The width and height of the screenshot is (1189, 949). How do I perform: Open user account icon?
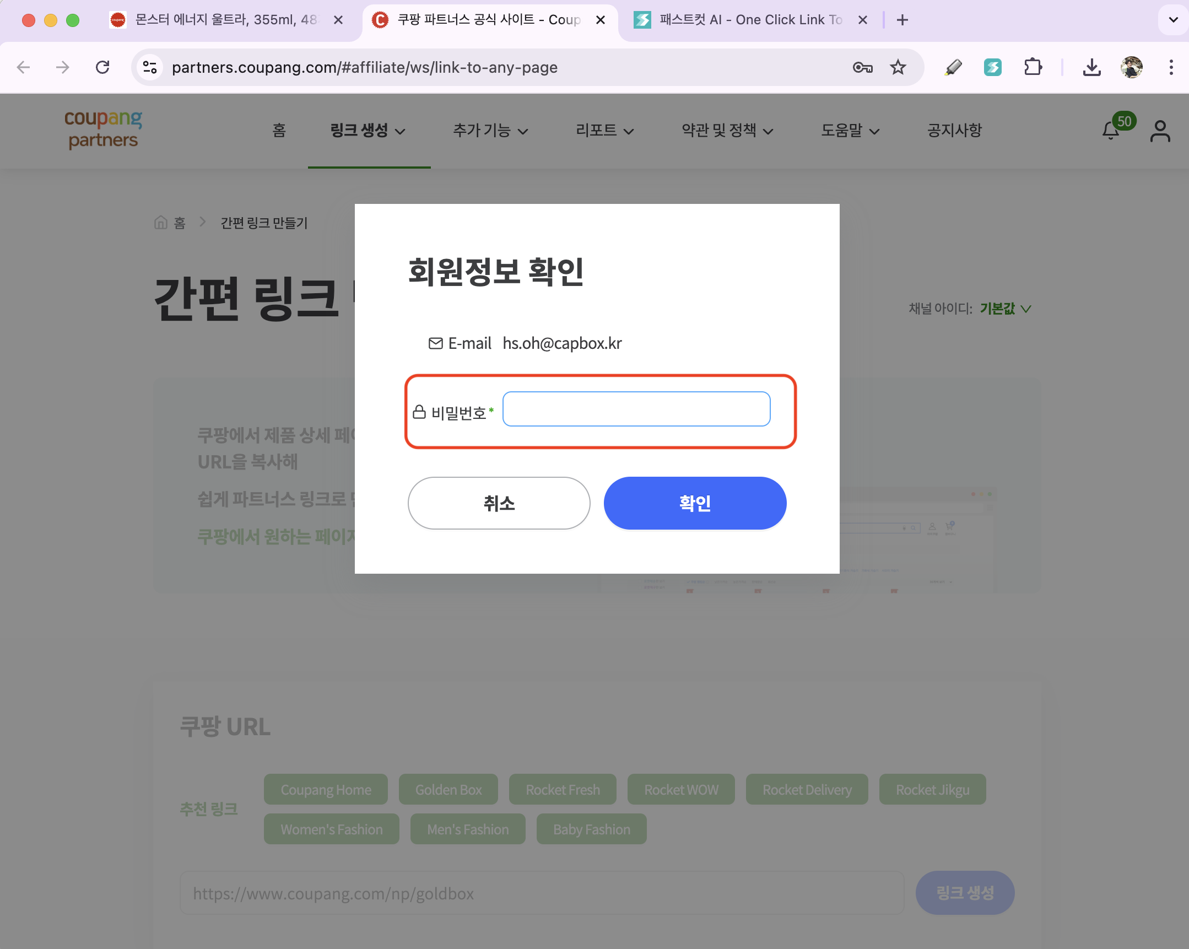pos(1160,131)
